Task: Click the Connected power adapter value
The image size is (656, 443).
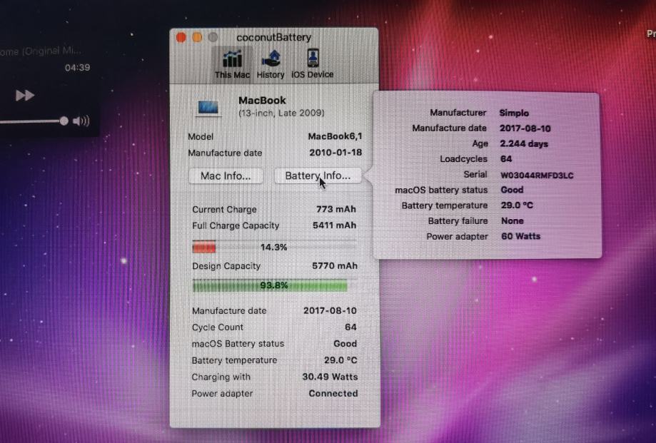Action: tap(333, 394)
